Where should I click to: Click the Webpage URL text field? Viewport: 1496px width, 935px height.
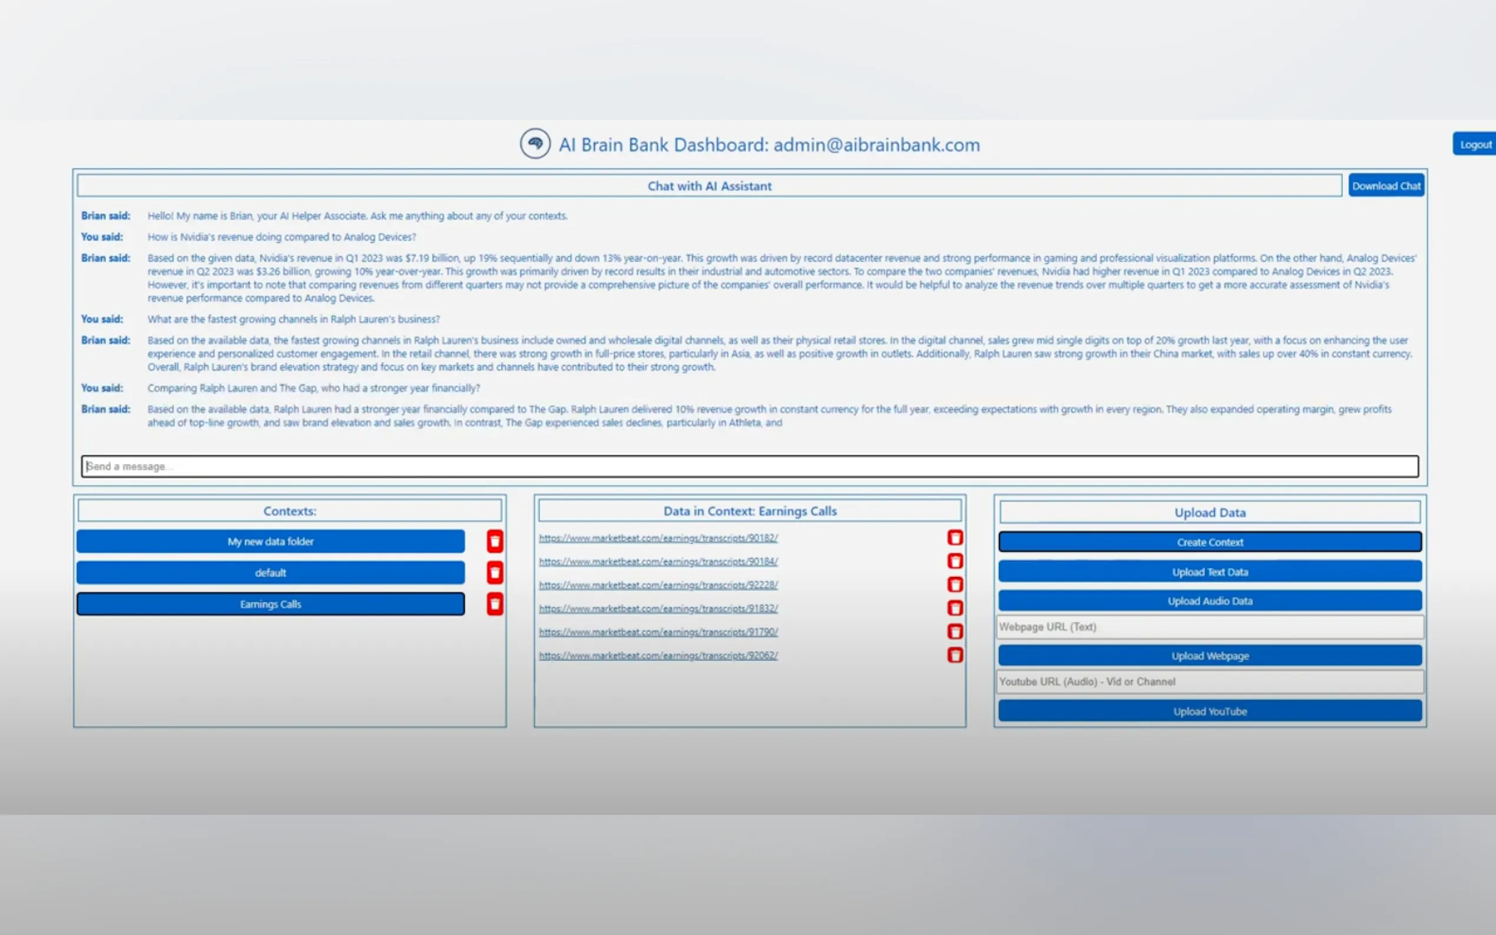(1210, 627)
